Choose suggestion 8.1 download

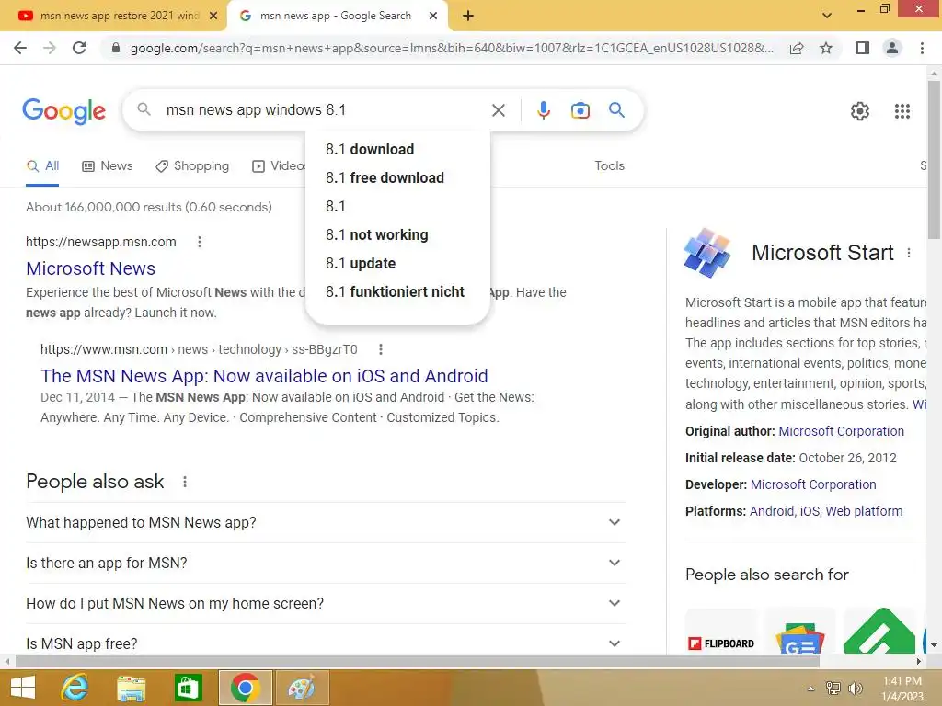pyautogui.click(x=397, y=150)
